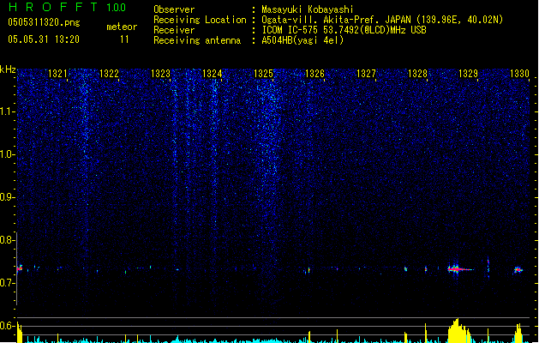The width and height of the screenshot is (539, 343).
Task: Click the ICOM IC-575 receiver text
Action: pos(344,30)
